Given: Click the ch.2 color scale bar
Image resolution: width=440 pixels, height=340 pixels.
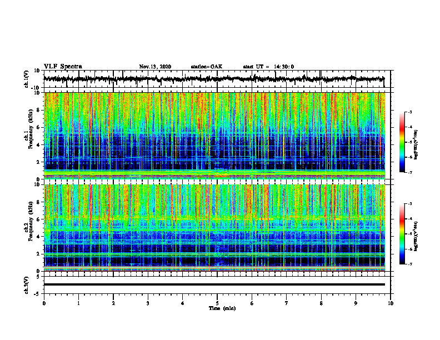Looking at the screenshot, I should click(x=402, y=234).
